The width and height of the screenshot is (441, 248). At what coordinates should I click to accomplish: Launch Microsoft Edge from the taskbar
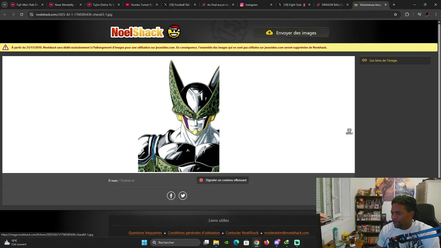coord(236,242)
